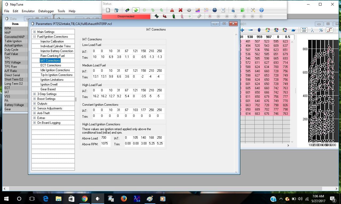Open the blue help question mark icon
The image size is (341, 204).
[261, 10]
